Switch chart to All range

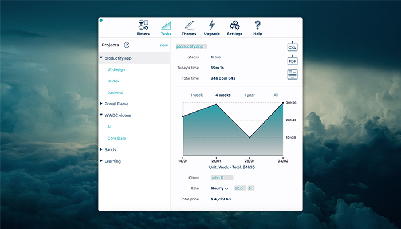point(276,95)
